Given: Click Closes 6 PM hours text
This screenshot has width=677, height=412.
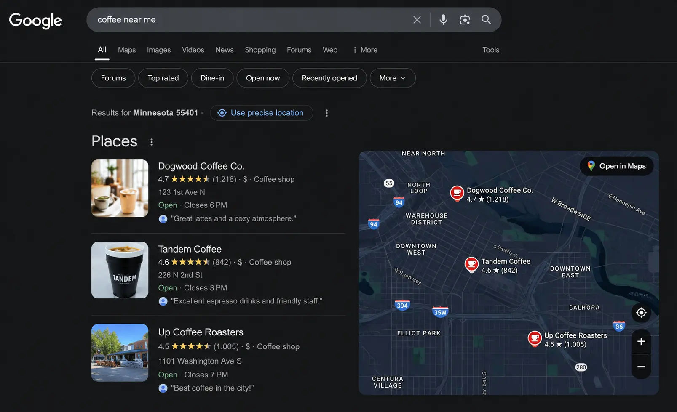Looking at the screenshot, I should 206,205.
